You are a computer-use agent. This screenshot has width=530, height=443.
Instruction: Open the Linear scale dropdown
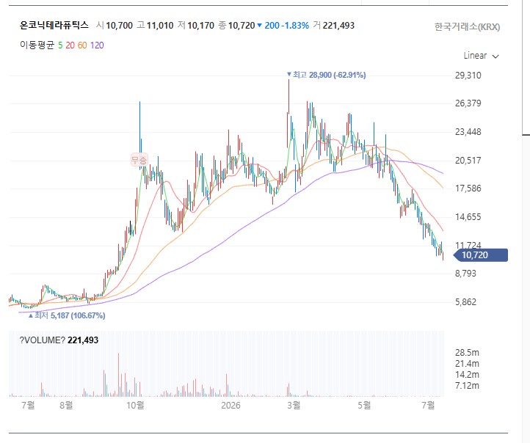pyautogui.click(x=481, y=56)
